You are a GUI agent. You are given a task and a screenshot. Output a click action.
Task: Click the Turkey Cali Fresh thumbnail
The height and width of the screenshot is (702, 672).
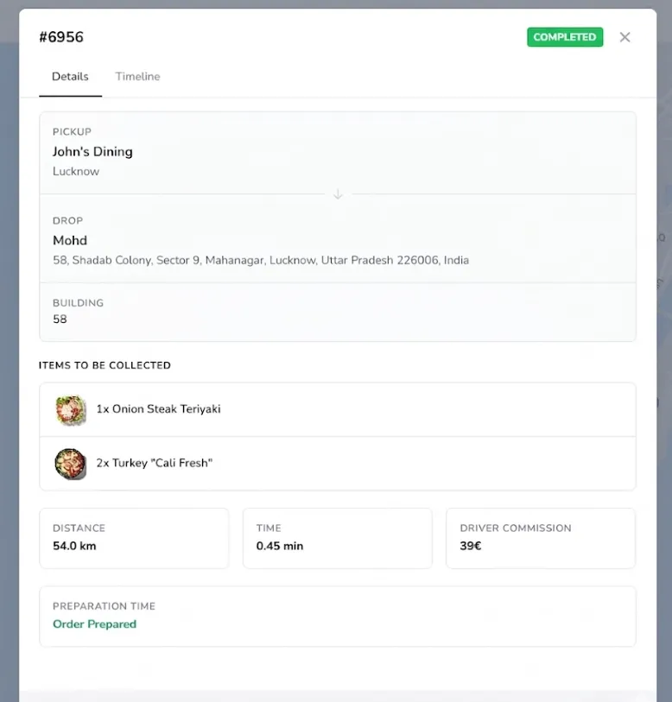[70, 464]
